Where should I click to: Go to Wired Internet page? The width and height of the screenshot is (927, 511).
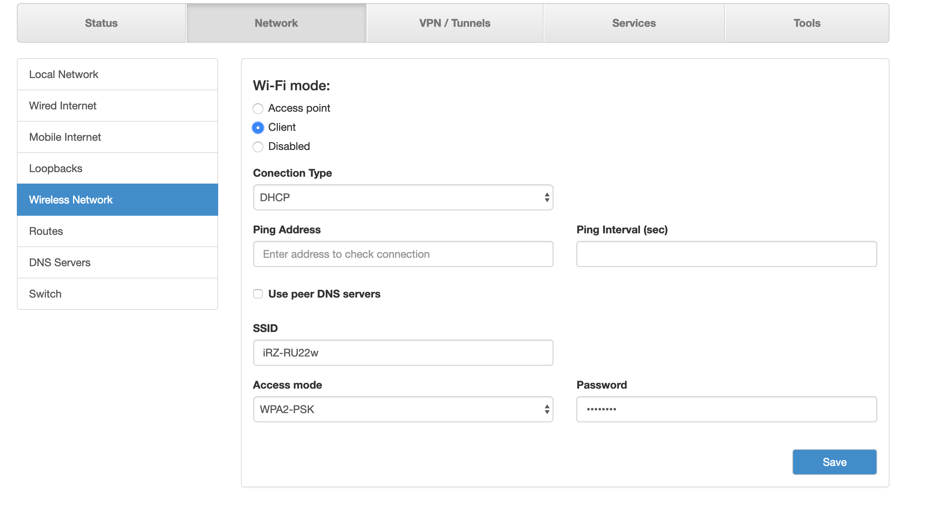[x=118, y=106]
